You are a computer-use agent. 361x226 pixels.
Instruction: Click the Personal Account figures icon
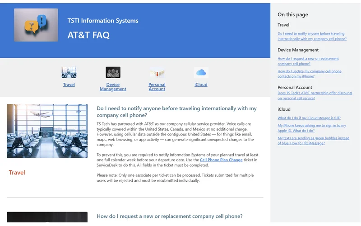(x=157, y=72)
